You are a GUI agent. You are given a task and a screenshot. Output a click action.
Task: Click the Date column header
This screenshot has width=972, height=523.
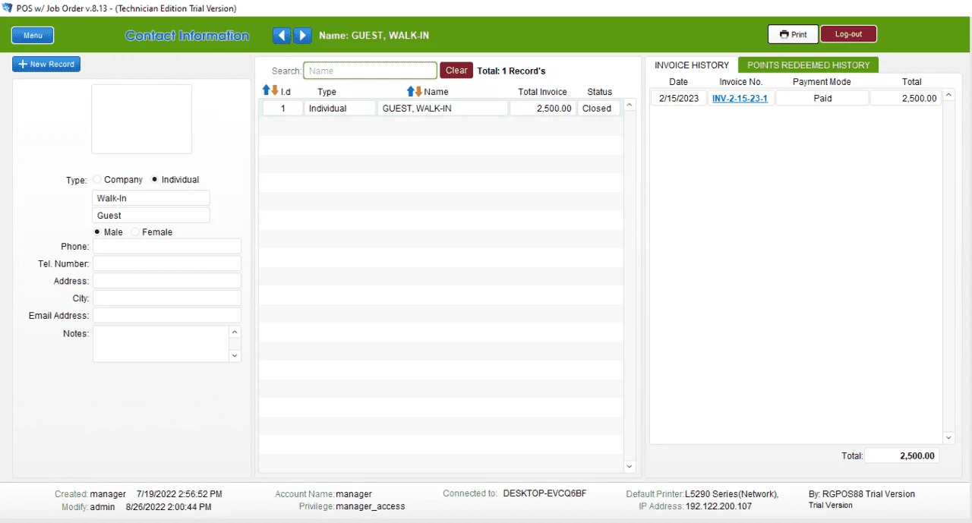[x=678, y=82]
